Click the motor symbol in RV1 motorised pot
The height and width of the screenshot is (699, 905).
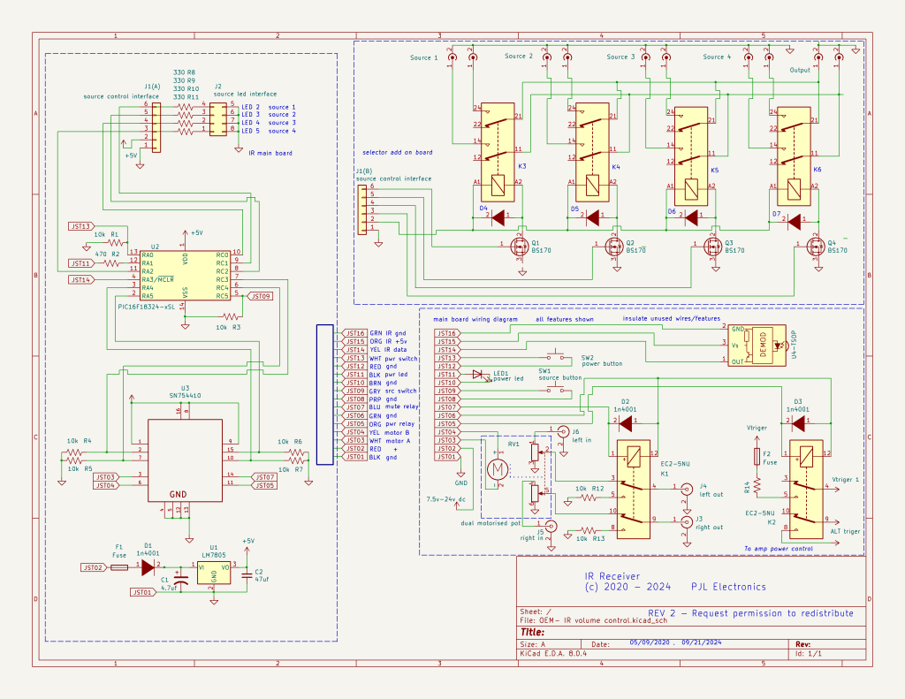coord(497,467)
